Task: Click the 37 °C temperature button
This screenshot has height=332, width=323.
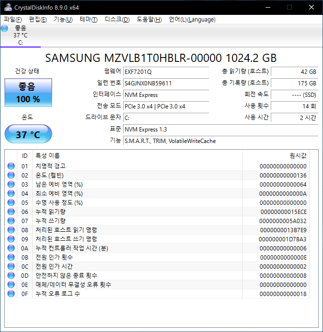Action: tap(28, 134)
